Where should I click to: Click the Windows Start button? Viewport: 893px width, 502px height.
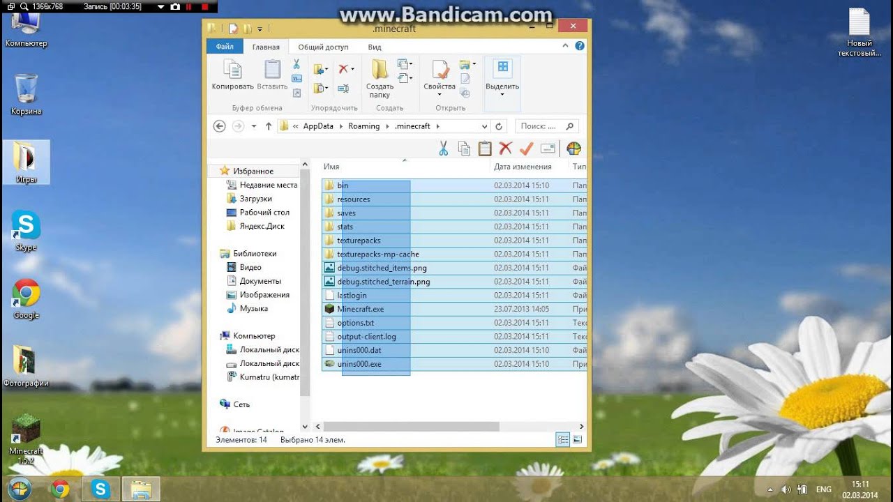[19, 489]
